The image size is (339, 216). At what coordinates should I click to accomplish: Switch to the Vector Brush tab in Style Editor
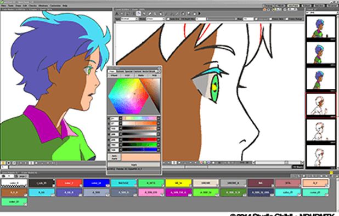(x=149, y=71)
